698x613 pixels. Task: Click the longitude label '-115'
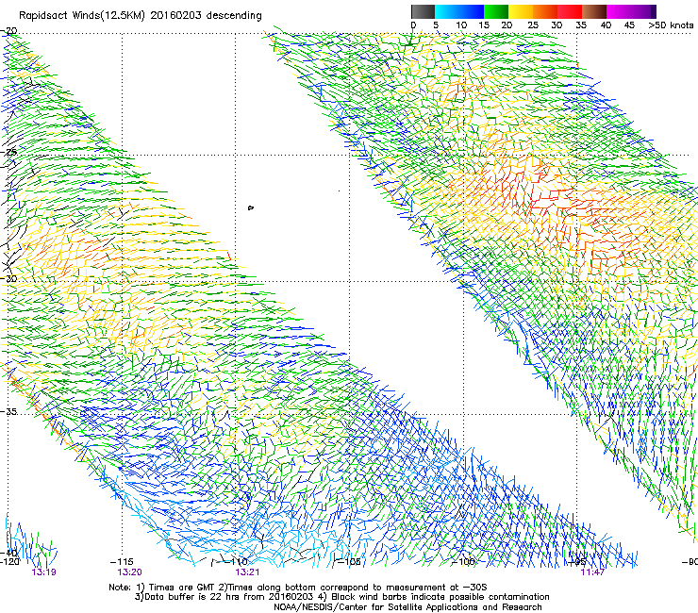pos(122,562)
